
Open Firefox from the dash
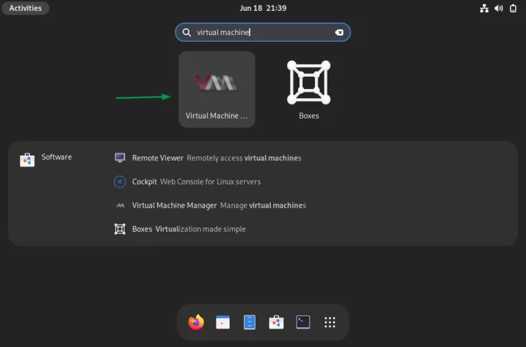point(196,322)
